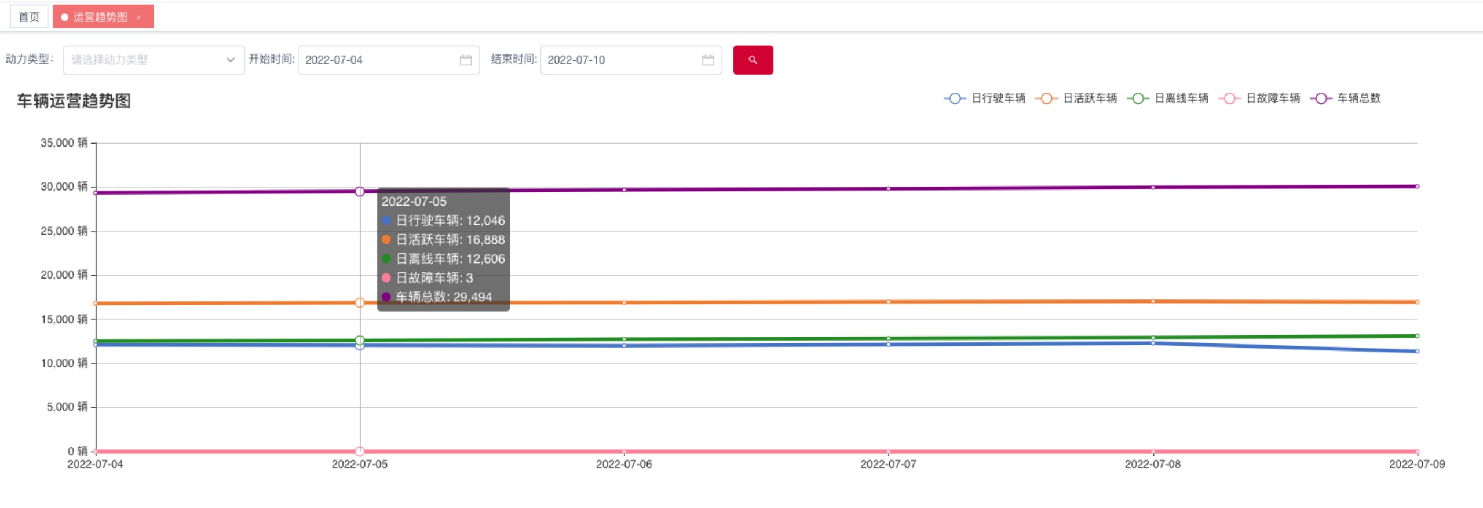1483x508 pixels.
Task: Click calendar icon in end time field
Action: pos(708,60)
